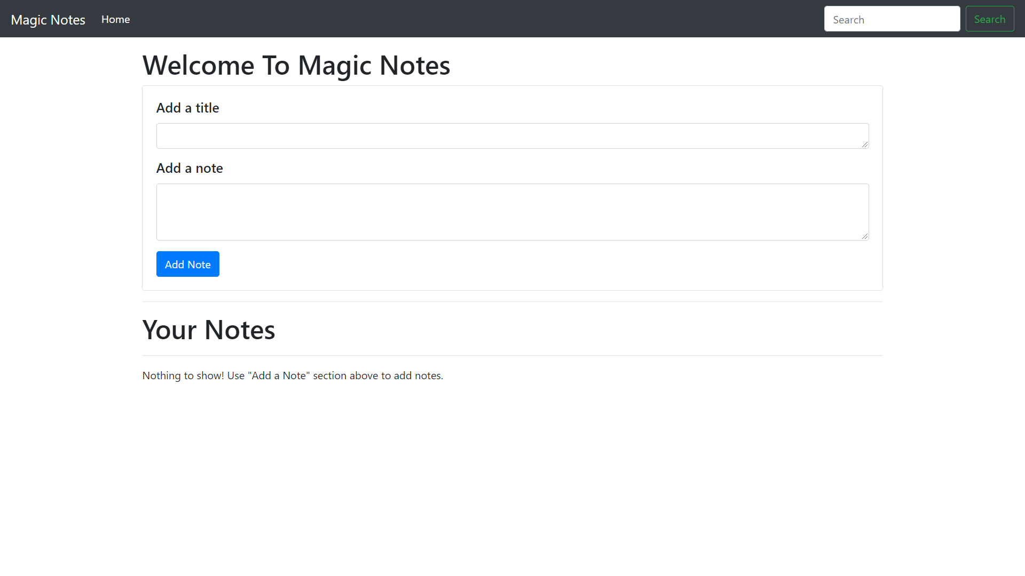Click the Magic Notes navbar brand
This screenshot has height=576, width=1025.
(x=48, y=20)
